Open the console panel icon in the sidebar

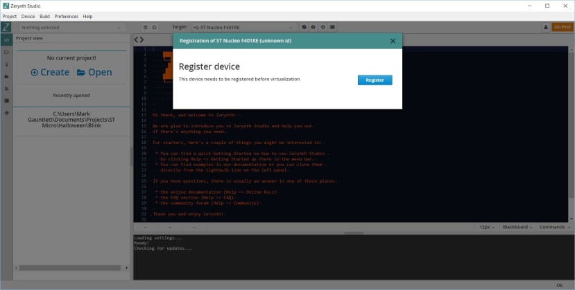coord(6,100)
